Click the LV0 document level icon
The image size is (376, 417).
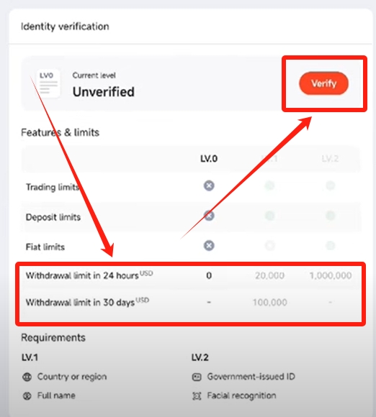pyautogui.click(x=48, y=83)
